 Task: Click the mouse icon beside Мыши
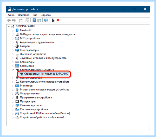17,89
